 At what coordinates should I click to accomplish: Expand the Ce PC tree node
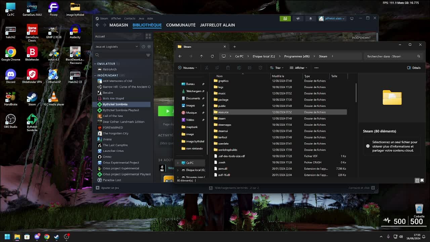(x=178, y=163)
